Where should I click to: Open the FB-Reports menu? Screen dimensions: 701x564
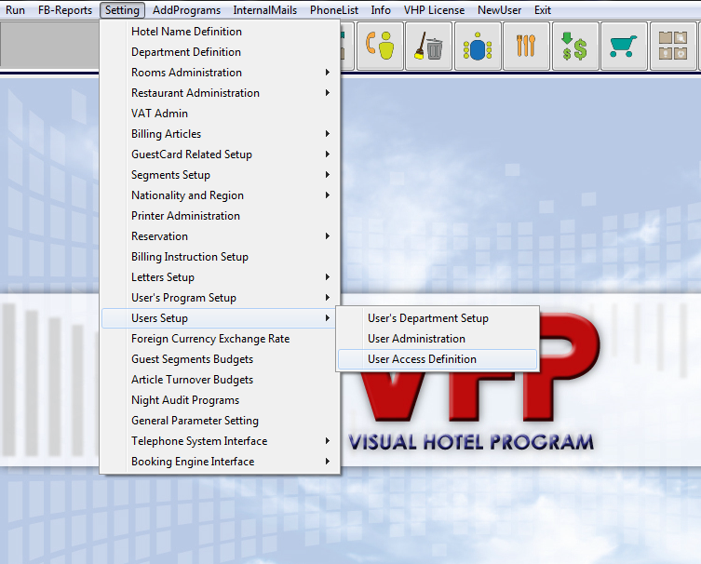click(65, 10)
